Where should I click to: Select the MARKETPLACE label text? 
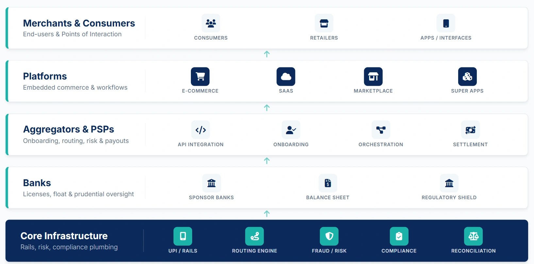373,91
